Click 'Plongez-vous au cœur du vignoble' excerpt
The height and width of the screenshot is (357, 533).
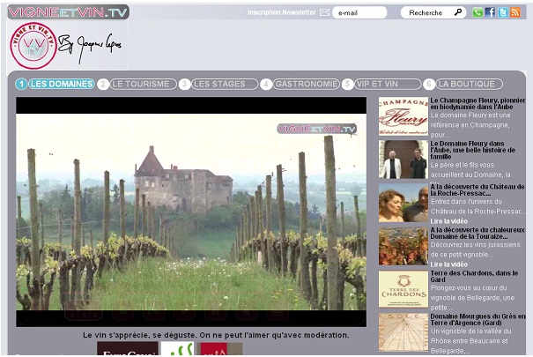472,298
